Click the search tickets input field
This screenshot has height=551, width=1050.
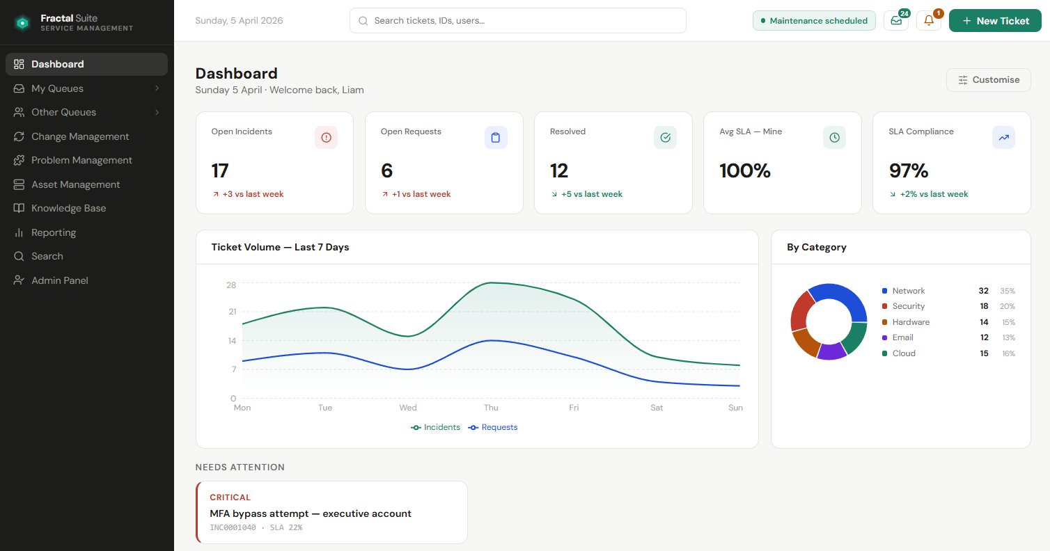(x=517, y=21)
